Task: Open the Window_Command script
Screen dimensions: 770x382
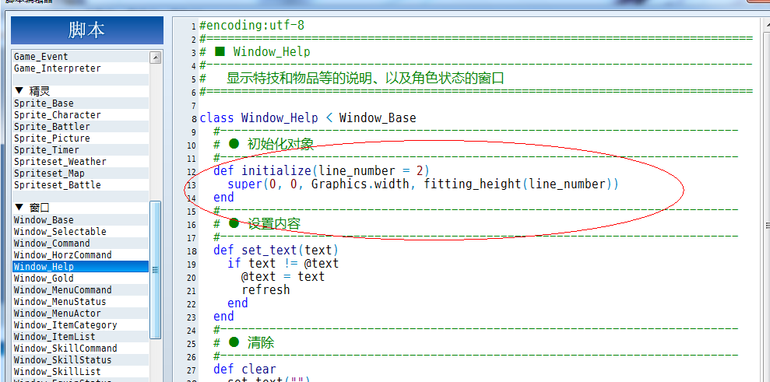Action: pos(80,244)
